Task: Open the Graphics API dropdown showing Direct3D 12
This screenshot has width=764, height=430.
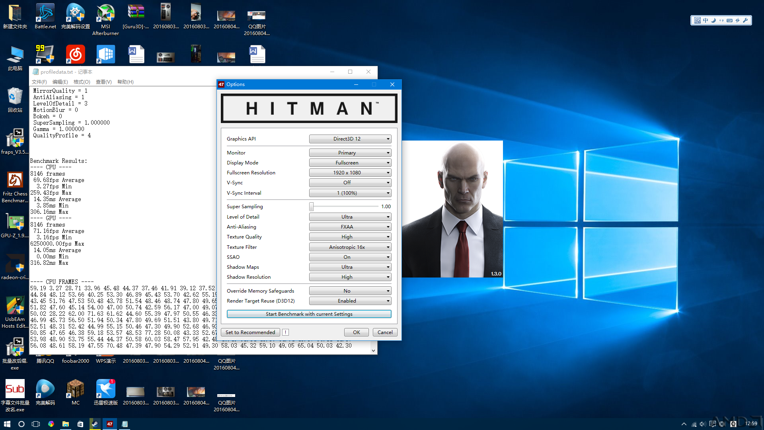Action: click(x=350, y=139)
